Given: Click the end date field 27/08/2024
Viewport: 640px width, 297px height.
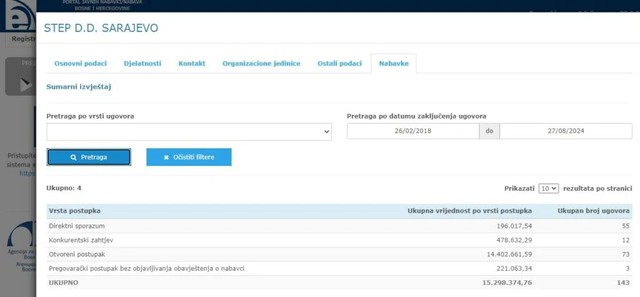Looking at the screenshot, I should click(566, 131).
